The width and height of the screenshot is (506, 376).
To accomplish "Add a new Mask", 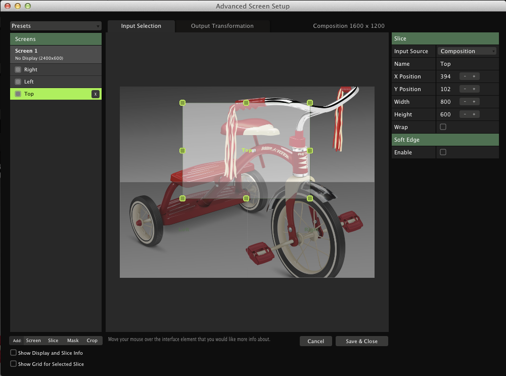I will [73, 341].
